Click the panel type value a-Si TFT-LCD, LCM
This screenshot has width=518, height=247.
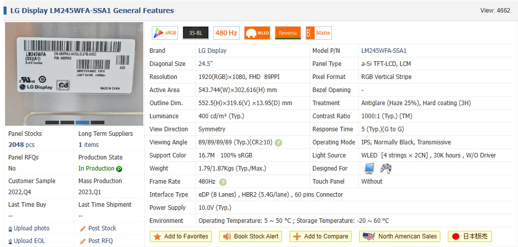386,64
